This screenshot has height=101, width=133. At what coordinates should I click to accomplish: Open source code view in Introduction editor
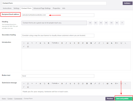(24, 43)
